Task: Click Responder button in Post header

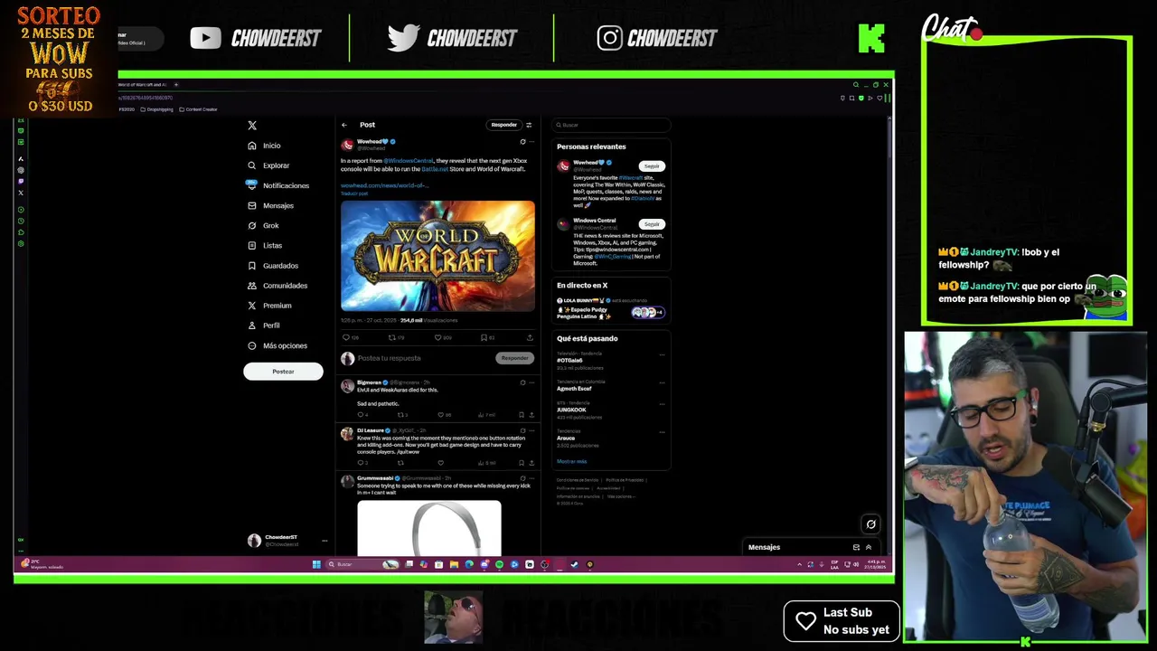Action: coord(503,125)
